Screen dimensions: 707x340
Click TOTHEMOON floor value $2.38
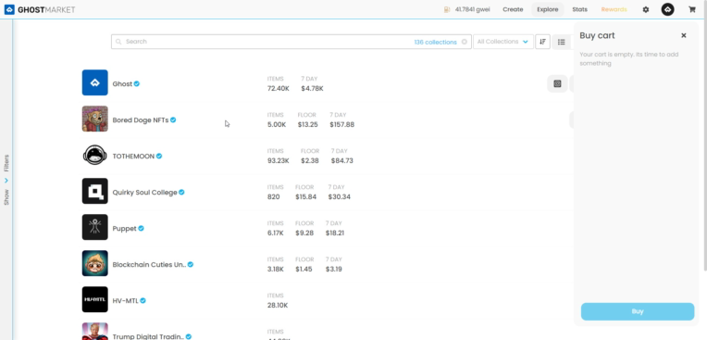310,161
